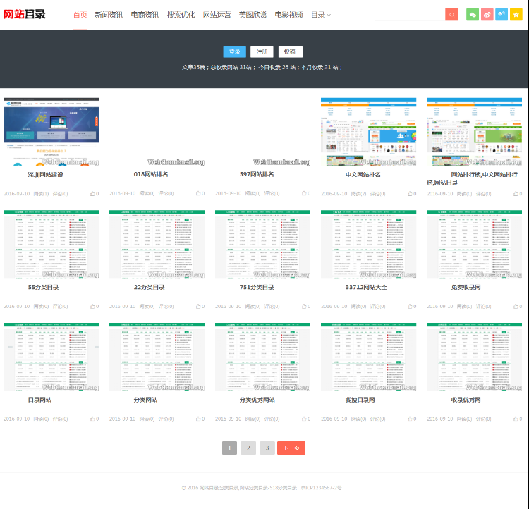Open the 免费收录网 title link
Screen dimensions: 529x509
point(466,288)
